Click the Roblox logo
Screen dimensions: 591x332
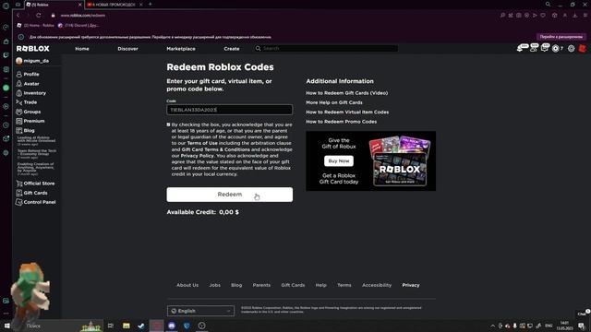33,49
